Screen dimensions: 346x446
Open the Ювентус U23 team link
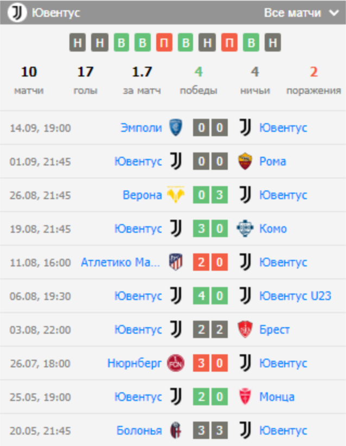pyautogui.click(x=295, y=296)
